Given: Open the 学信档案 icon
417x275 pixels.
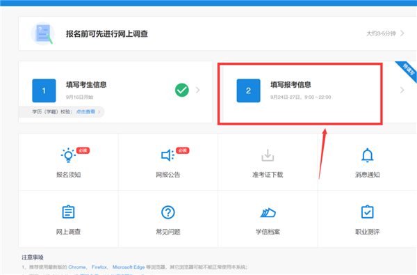Looking at the screenshot, I should coord(268,212).
